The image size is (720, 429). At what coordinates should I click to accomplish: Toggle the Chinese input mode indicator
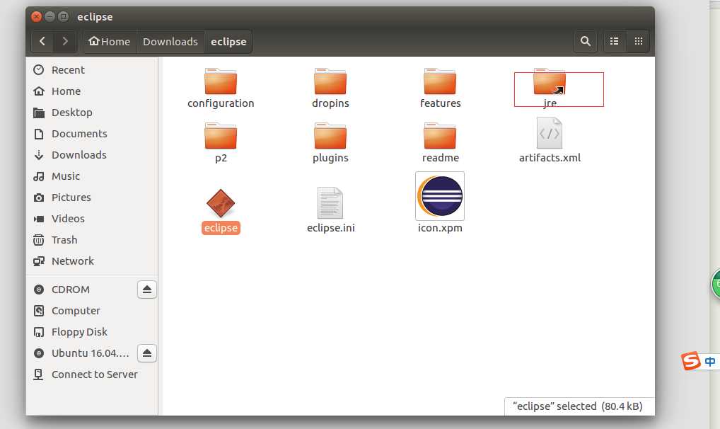point(710,362)
